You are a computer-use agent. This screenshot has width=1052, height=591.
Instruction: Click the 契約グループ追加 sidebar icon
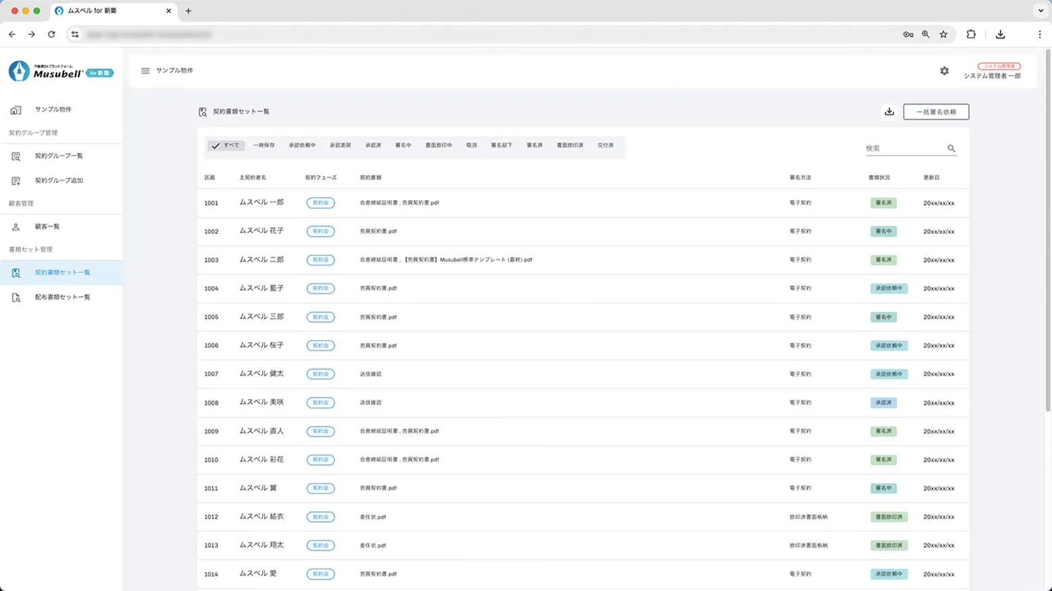[16, 181]
